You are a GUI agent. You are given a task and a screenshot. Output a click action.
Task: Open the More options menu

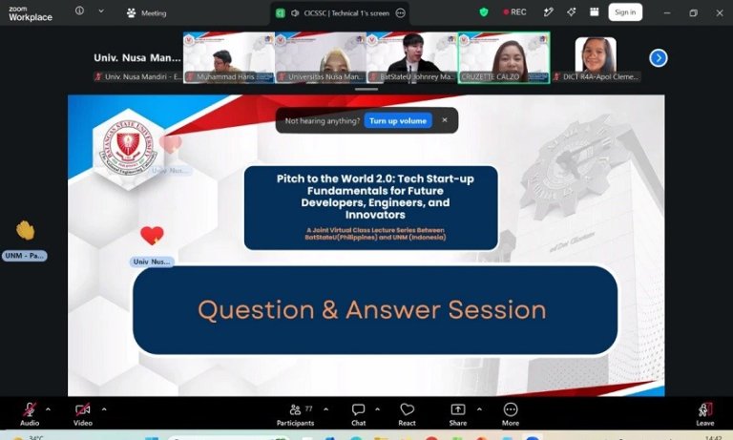[511, 415]
